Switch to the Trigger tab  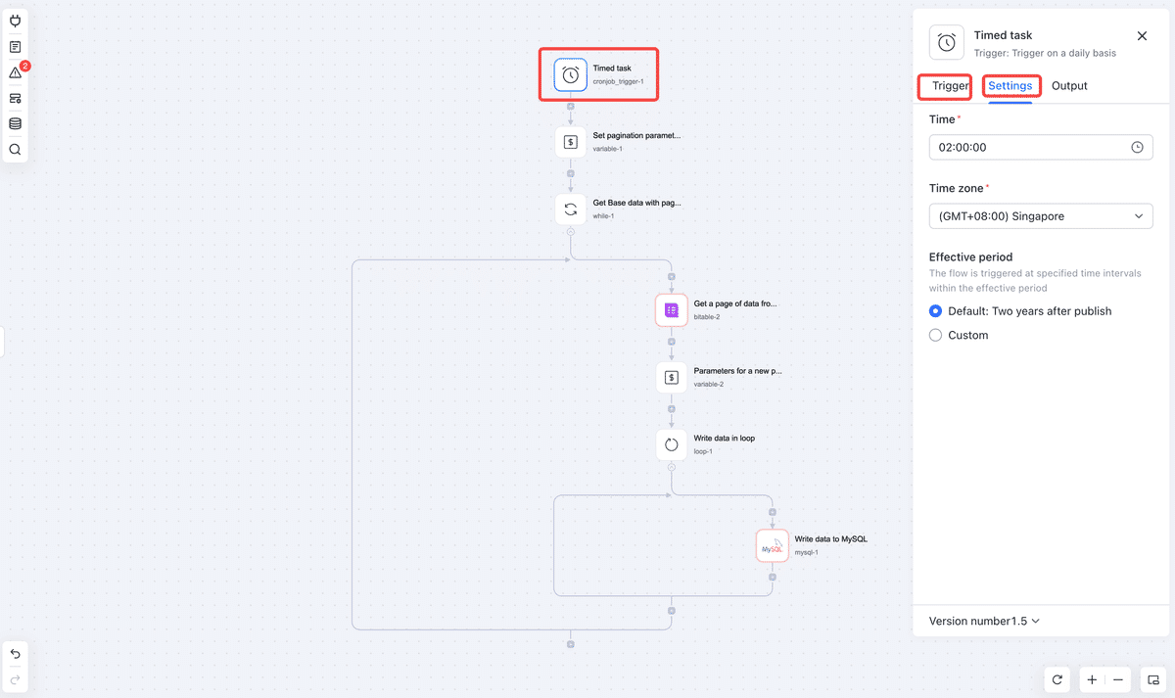951,86
